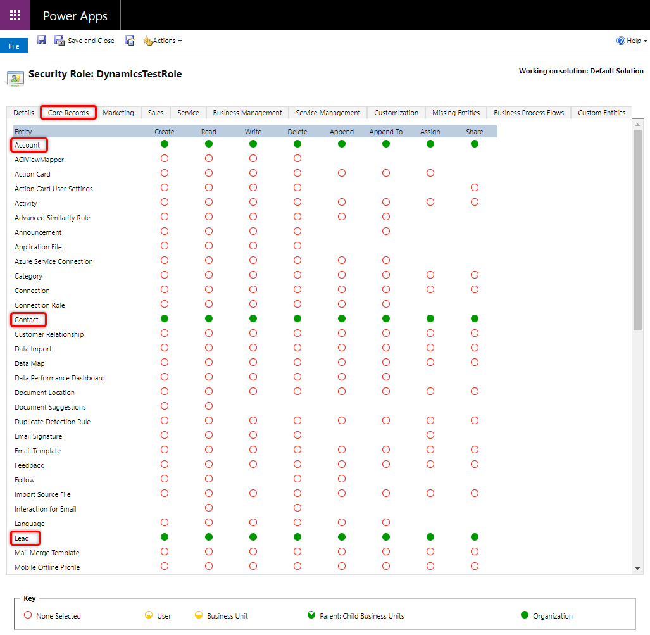Toggle Document Suggestions Read circle
Image resolution: width=650 pixels, height=635 pixels.
pyautogui.click(x=209, y=406)
